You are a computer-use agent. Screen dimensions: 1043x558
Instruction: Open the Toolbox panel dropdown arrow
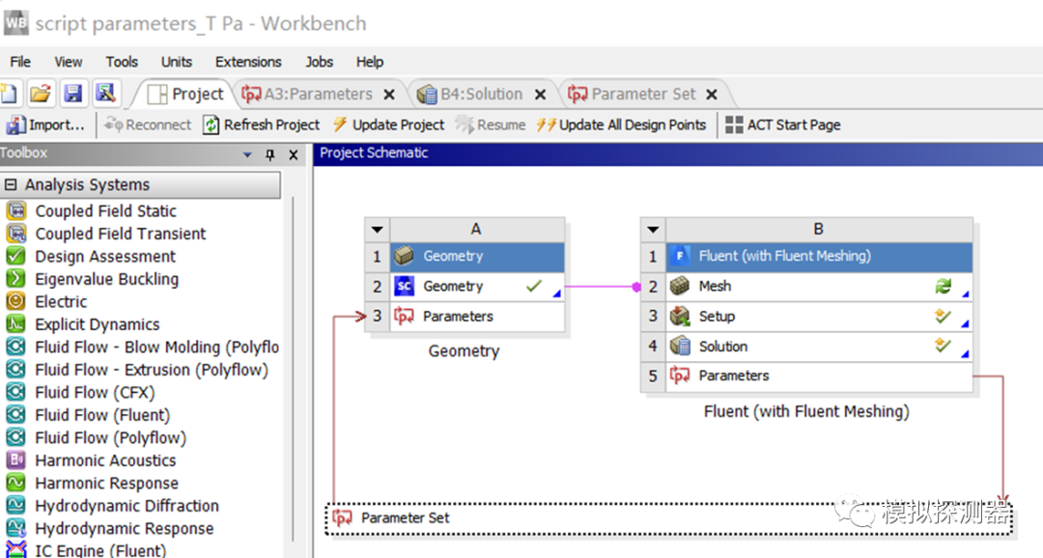click(x=247, y=154)
